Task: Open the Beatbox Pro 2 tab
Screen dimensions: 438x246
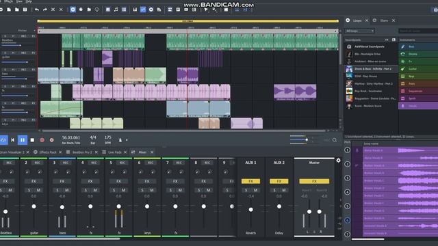Action: pyautogui.click(x=82, y=152)
